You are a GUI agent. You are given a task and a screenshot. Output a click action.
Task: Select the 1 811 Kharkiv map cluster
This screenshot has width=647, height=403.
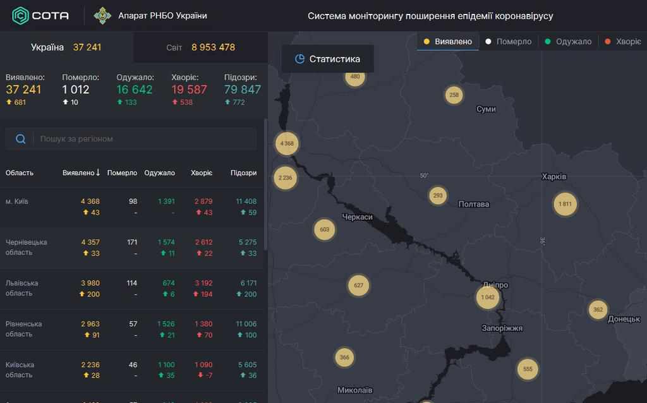click(x=565, y=204)
